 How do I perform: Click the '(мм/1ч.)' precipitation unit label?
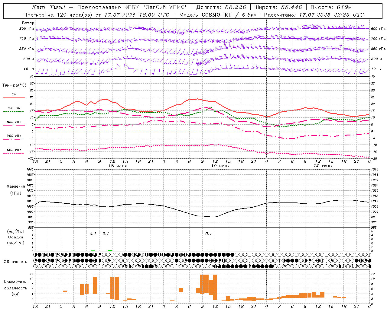pyautogui.click(x=16, y=243)
